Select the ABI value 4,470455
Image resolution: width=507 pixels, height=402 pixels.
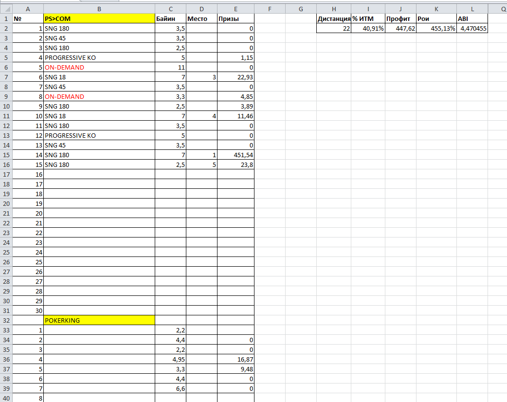tap(472, 28)
